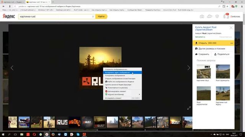Click the Открыть 300×300 button
Screen dimensions: 245x137
[211, 43]
